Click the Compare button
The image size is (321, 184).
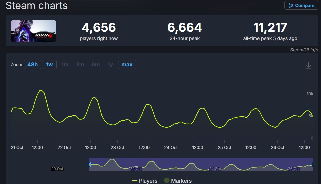coord(301,5)
